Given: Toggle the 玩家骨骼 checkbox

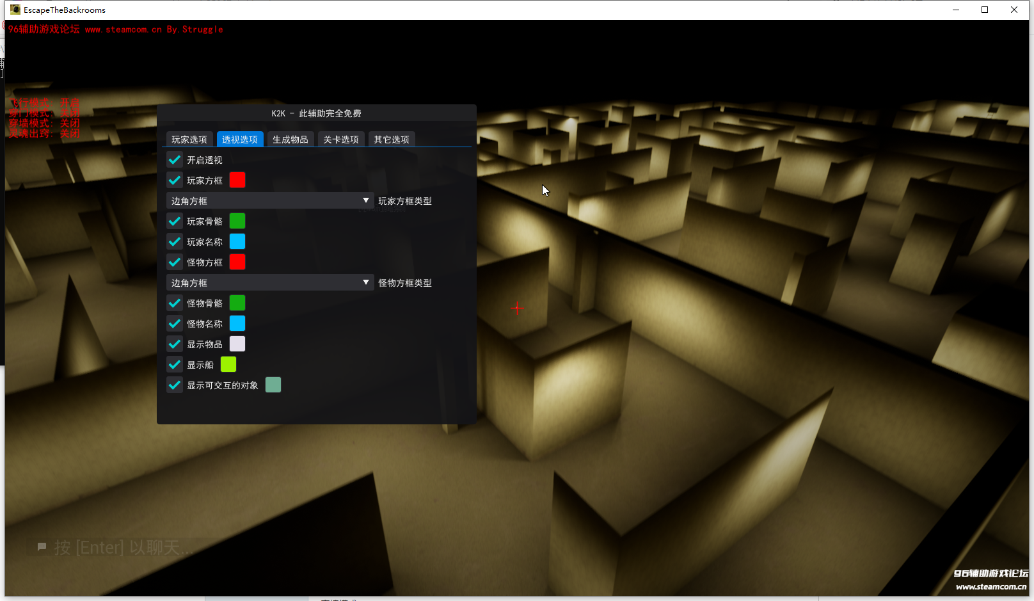Looking at the screenshot, I should point(175,221).
